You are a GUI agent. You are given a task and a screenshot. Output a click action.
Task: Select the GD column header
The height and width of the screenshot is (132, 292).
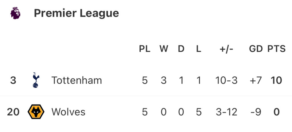[256, 49]
